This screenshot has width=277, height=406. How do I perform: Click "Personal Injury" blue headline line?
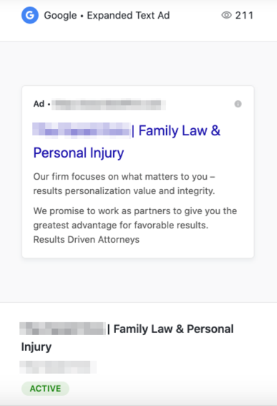click(79, 153)
